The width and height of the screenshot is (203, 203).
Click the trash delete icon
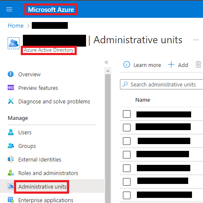(x=198, y=64)
